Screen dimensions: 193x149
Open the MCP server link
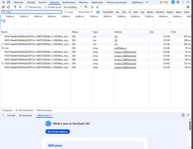click(55, 145)
